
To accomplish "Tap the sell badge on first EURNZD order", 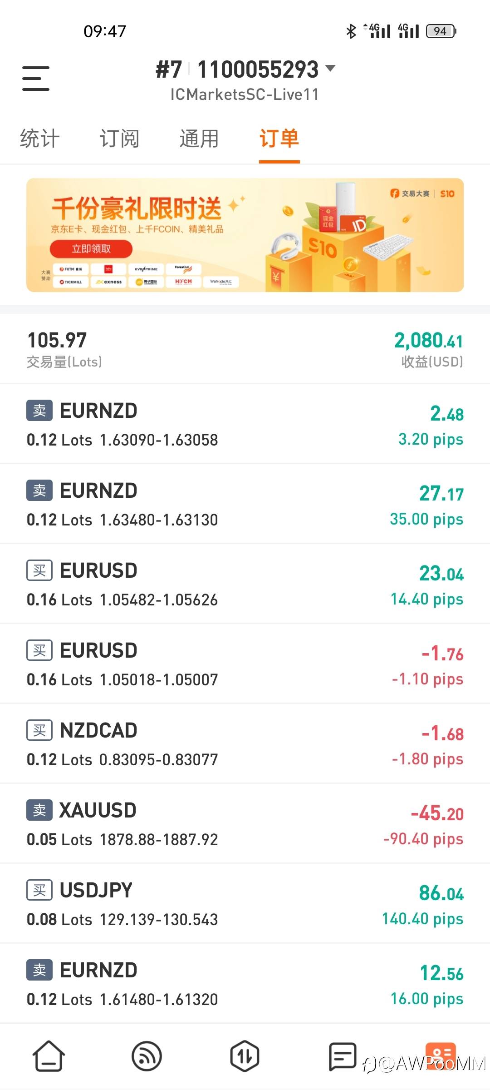I will (x=39, y=411).
